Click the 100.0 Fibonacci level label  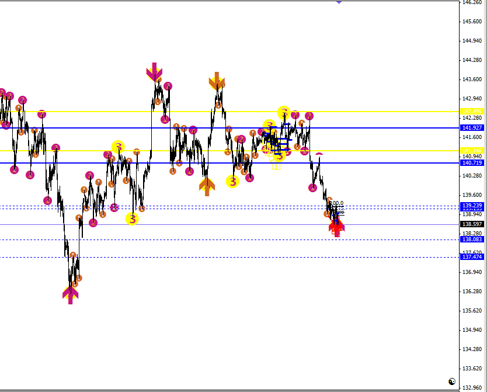(x=337, y=203)
